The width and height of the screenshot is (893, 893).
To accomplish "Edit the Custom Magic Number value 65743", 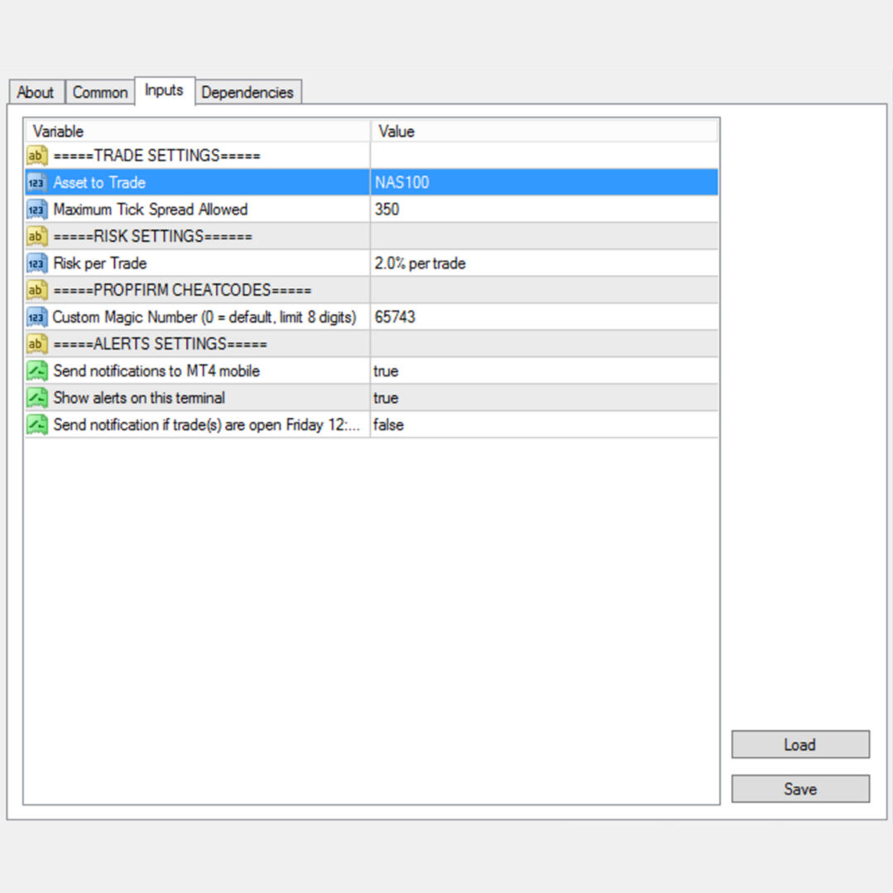I will [543, 317].
